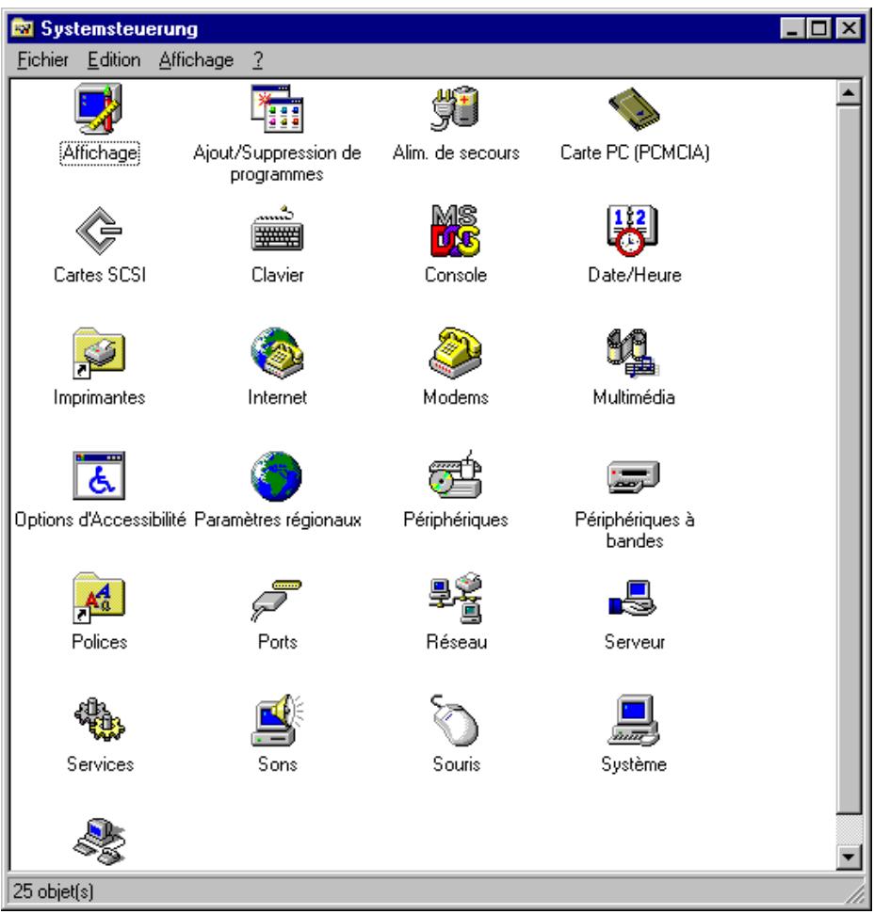Screen dimensions: 874x914
Task: Open the MS-DOS Console icon
Action: click(x=456, y=231)
